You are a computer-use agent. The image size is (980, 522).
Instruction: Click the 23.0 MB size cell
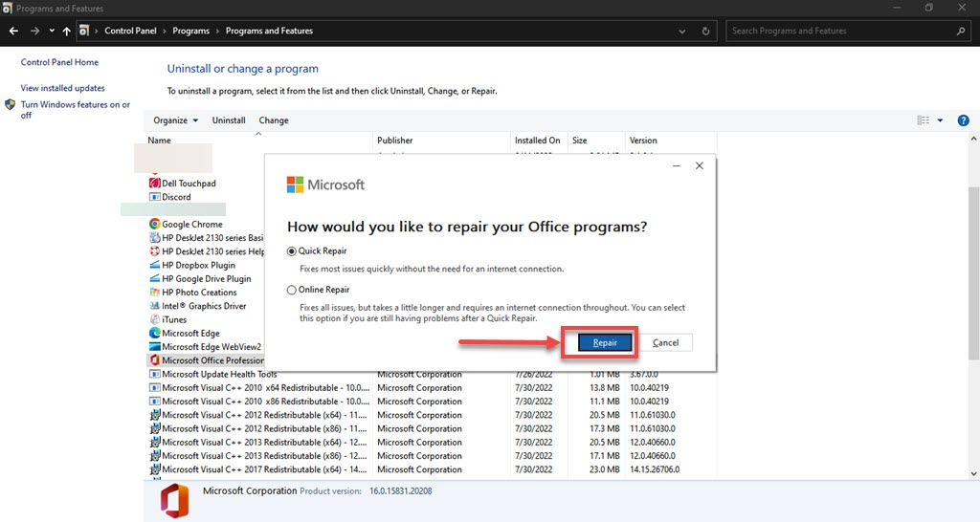[605, 469]
